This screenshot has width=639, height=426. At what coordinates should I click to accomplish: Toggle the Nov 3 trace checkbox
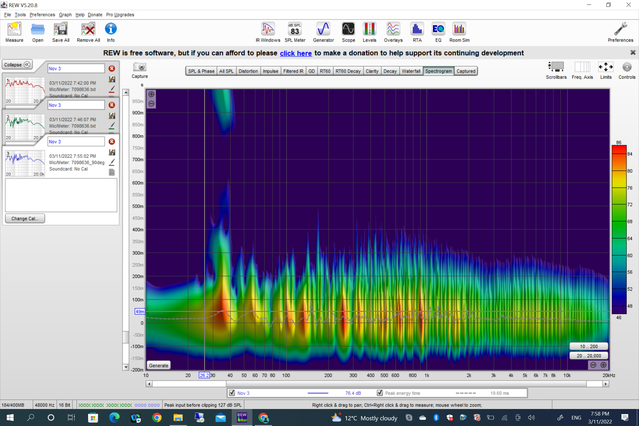[x=232, y=393]
